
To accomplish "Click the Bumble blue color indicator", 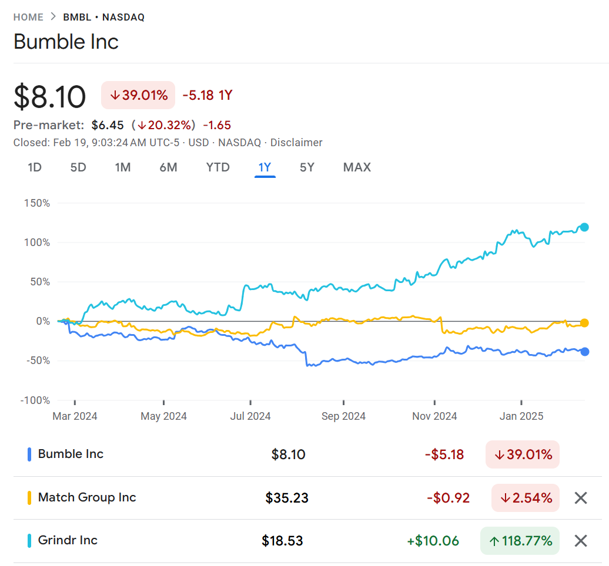I will (29, 454).
